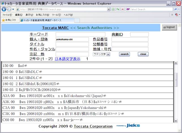Click the browser Forward arrow button

[x=9, y=9]
